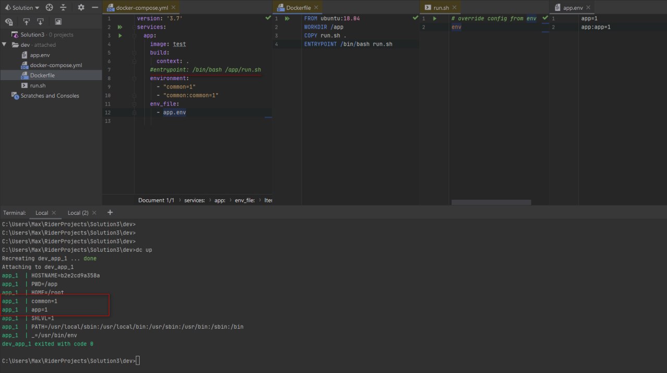Click the show all files eye icon

(x=9, y=22)
